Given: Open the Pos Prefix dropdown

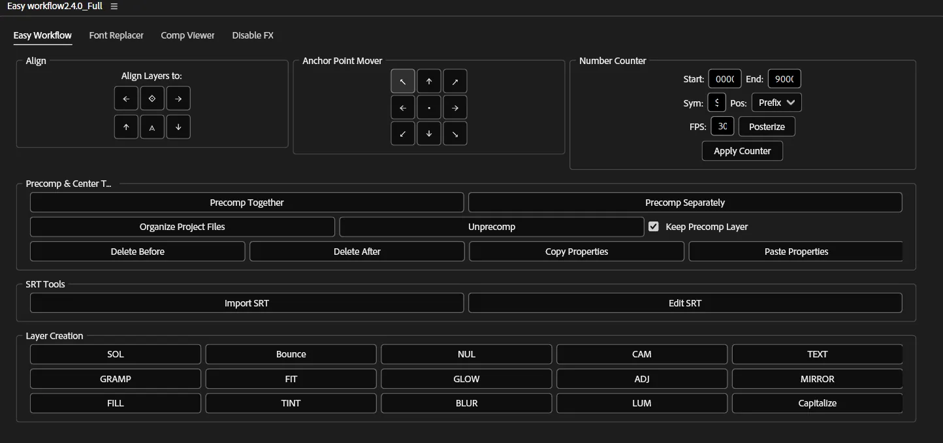Looking at the screenshot, I should click(776, 102).
